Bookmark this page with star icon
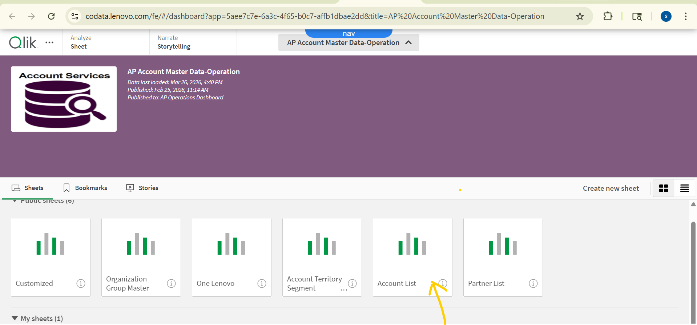Screen dimensions: 697x325 580,16
